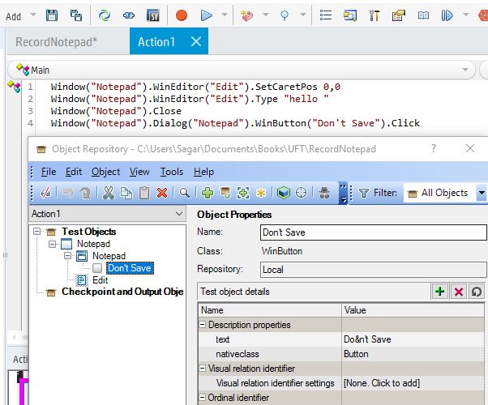Click the Save icon in UFT toolbar

click(x=52, y=15)
